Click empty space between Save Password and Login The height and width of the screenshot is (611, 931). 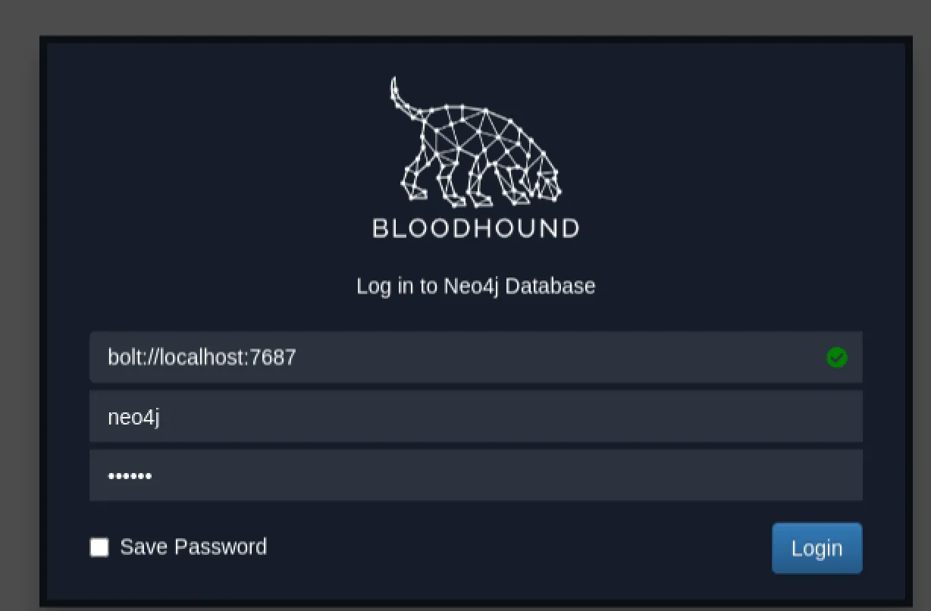pos(516,547)
